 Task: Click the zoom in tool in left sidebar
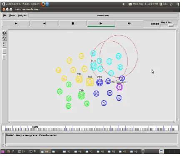tap(5, 33)
